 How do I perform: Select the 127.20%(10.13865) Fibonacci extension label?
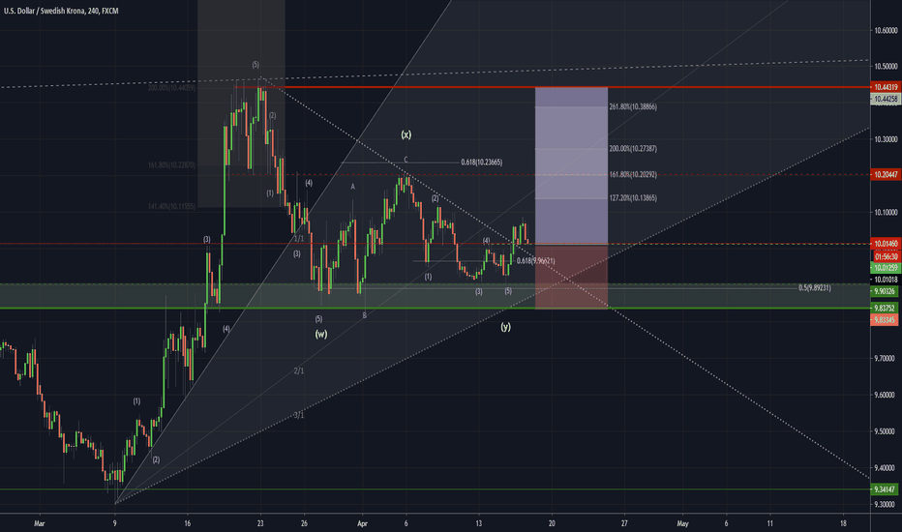pos(633,198)
